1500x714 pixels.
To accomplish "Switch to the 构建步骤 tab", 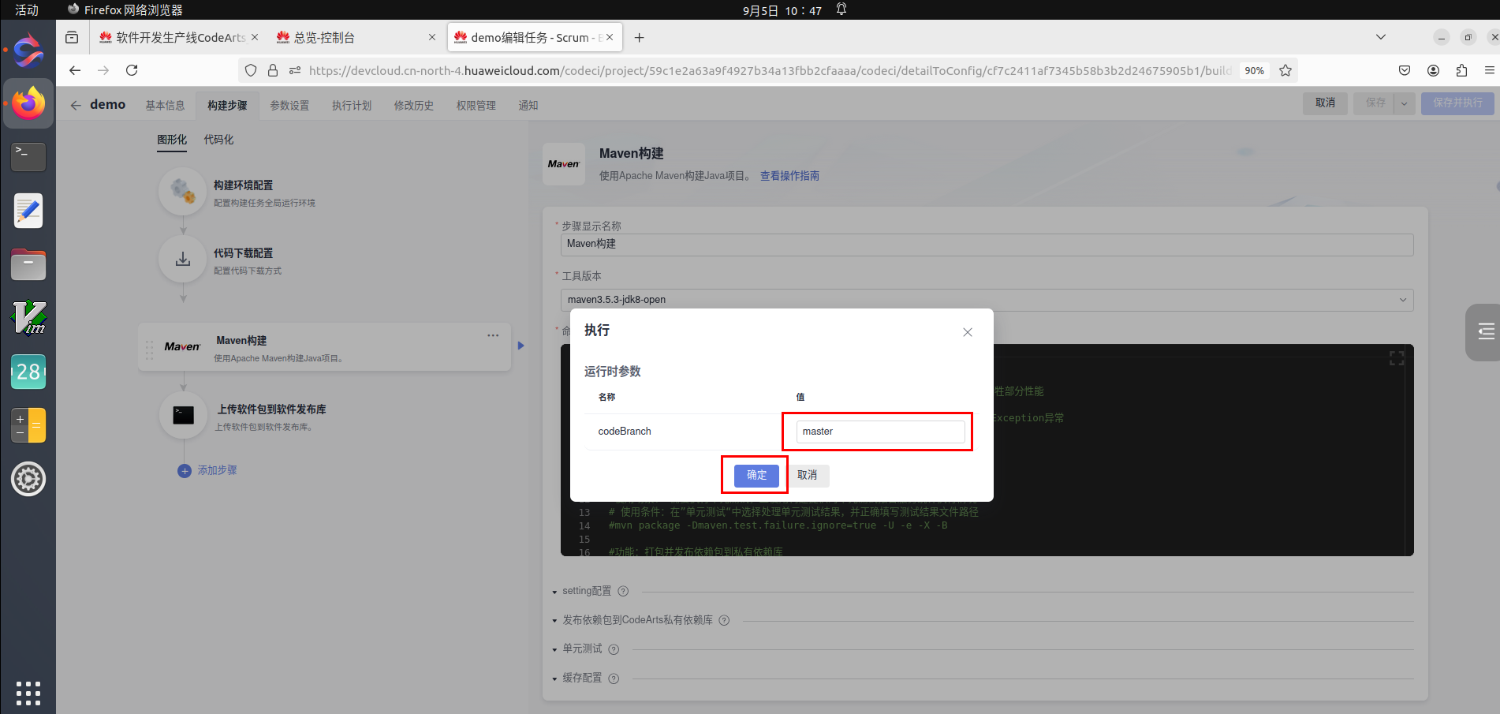I will click(227, 105).
